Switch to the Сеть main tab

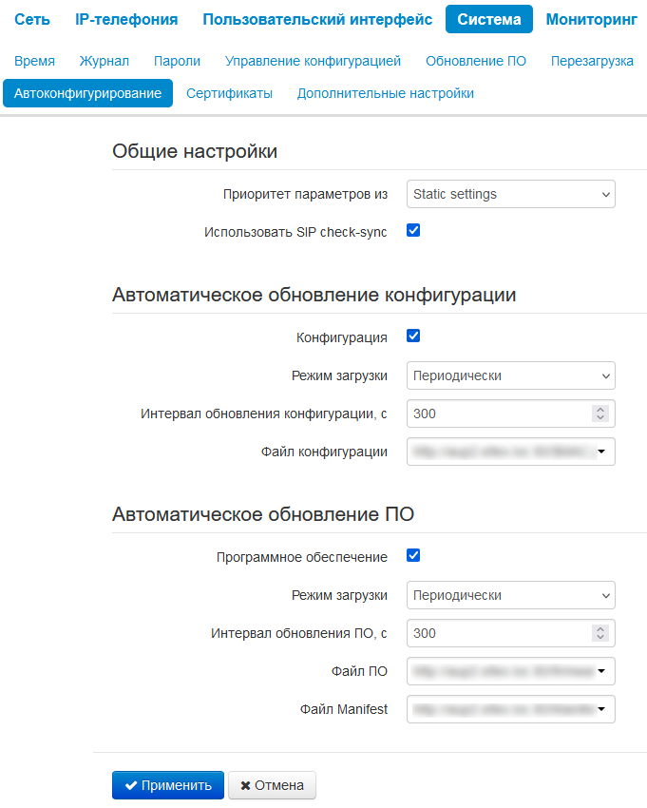32,19
